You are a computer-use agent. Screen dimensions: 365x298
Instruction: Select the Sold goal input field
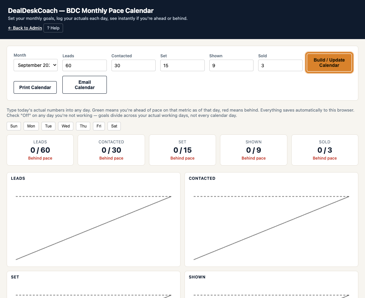(x=280, y=66)
